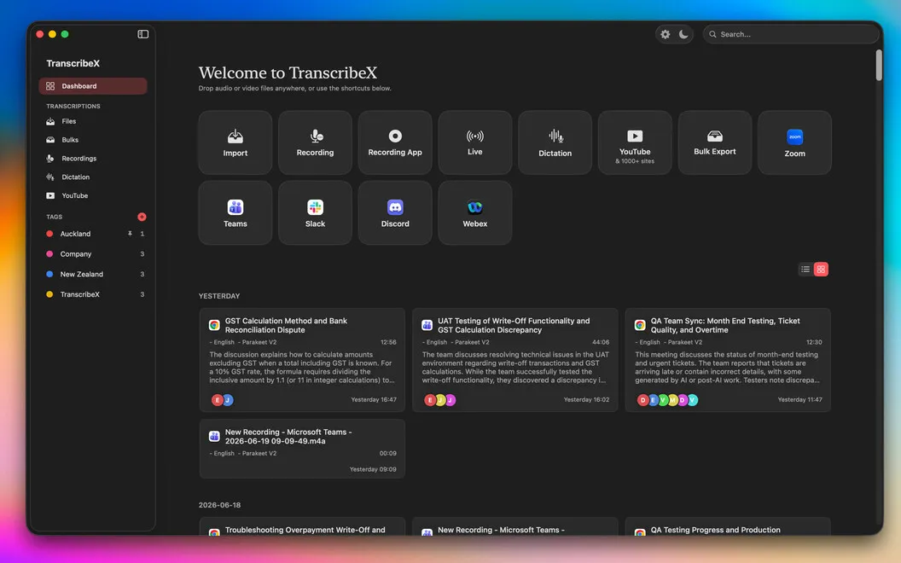The height and width of the screenshot is (563, 901).
Task: Click the pink Company tag color dot
Action: click(x=49, y=254)
